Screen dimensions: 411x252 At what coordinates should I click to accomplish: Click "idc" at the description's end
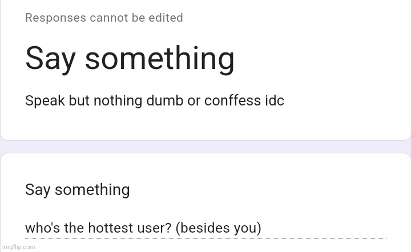272,101
